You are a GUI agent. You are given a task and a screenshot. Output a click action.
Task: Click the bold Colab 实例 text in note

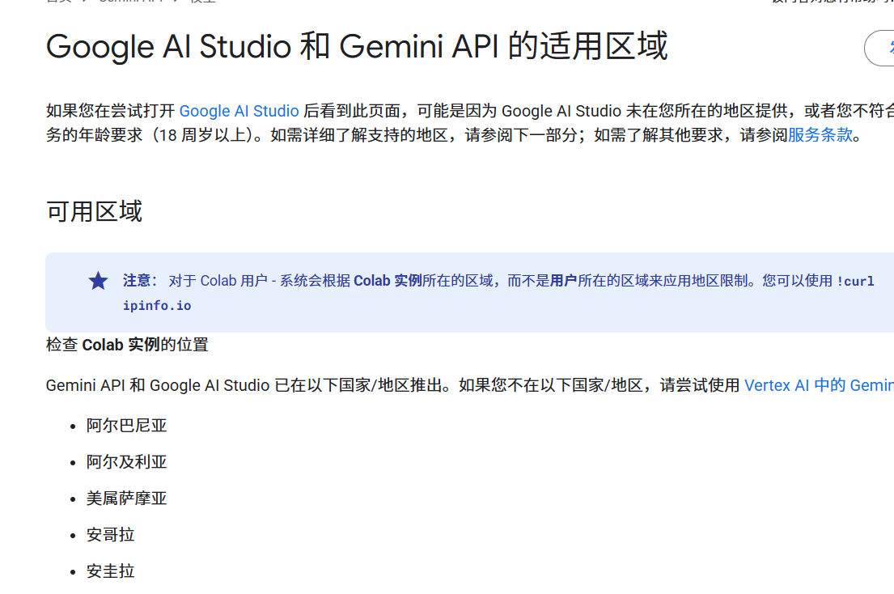pyautogui.click(x=388, y=281)
